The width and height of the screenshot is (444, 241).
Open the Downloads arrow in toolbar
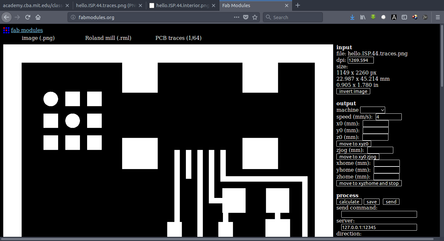352,17
